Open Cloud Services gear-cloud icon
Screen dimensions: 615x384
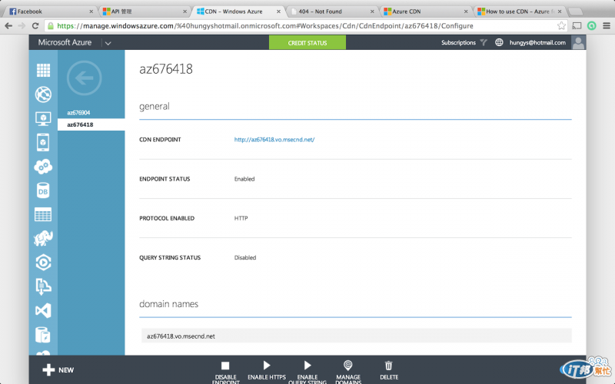tap(43, 167)
